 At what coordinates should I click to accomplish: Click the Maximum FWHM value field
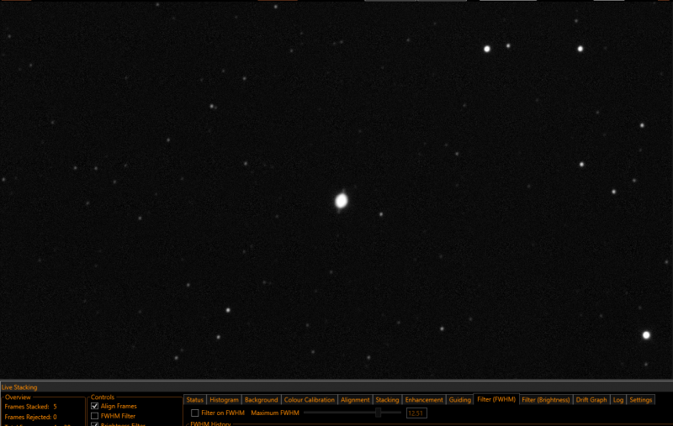pos(416,413)
